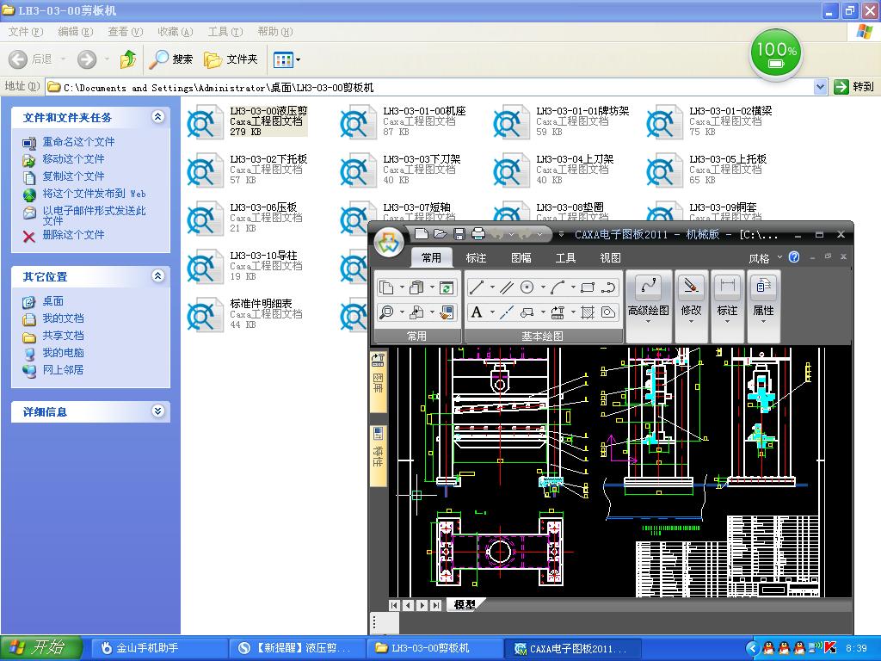881x661 pixels.
Task: Open the 特性 side panel tab
Action: [x=379, y=455]
